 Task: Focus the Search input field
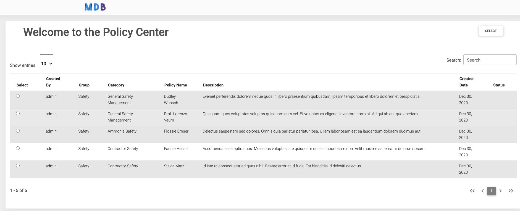490,60
